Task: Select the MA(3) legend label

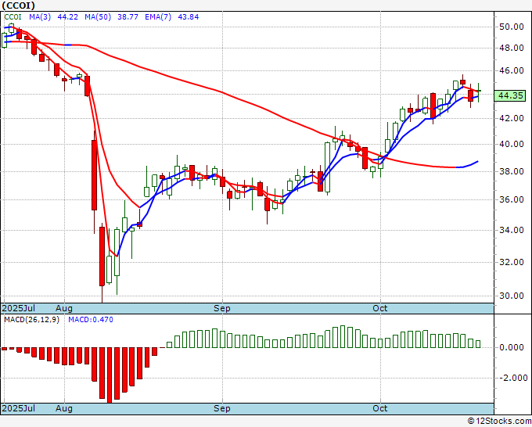Action: [40, 17]
